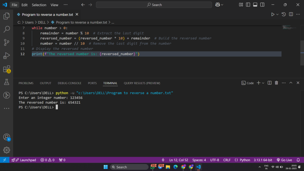This screenshot has width=304, height=171.
Task: Click Ln 12, Col 52 position indicator
Action: [178, 160]
